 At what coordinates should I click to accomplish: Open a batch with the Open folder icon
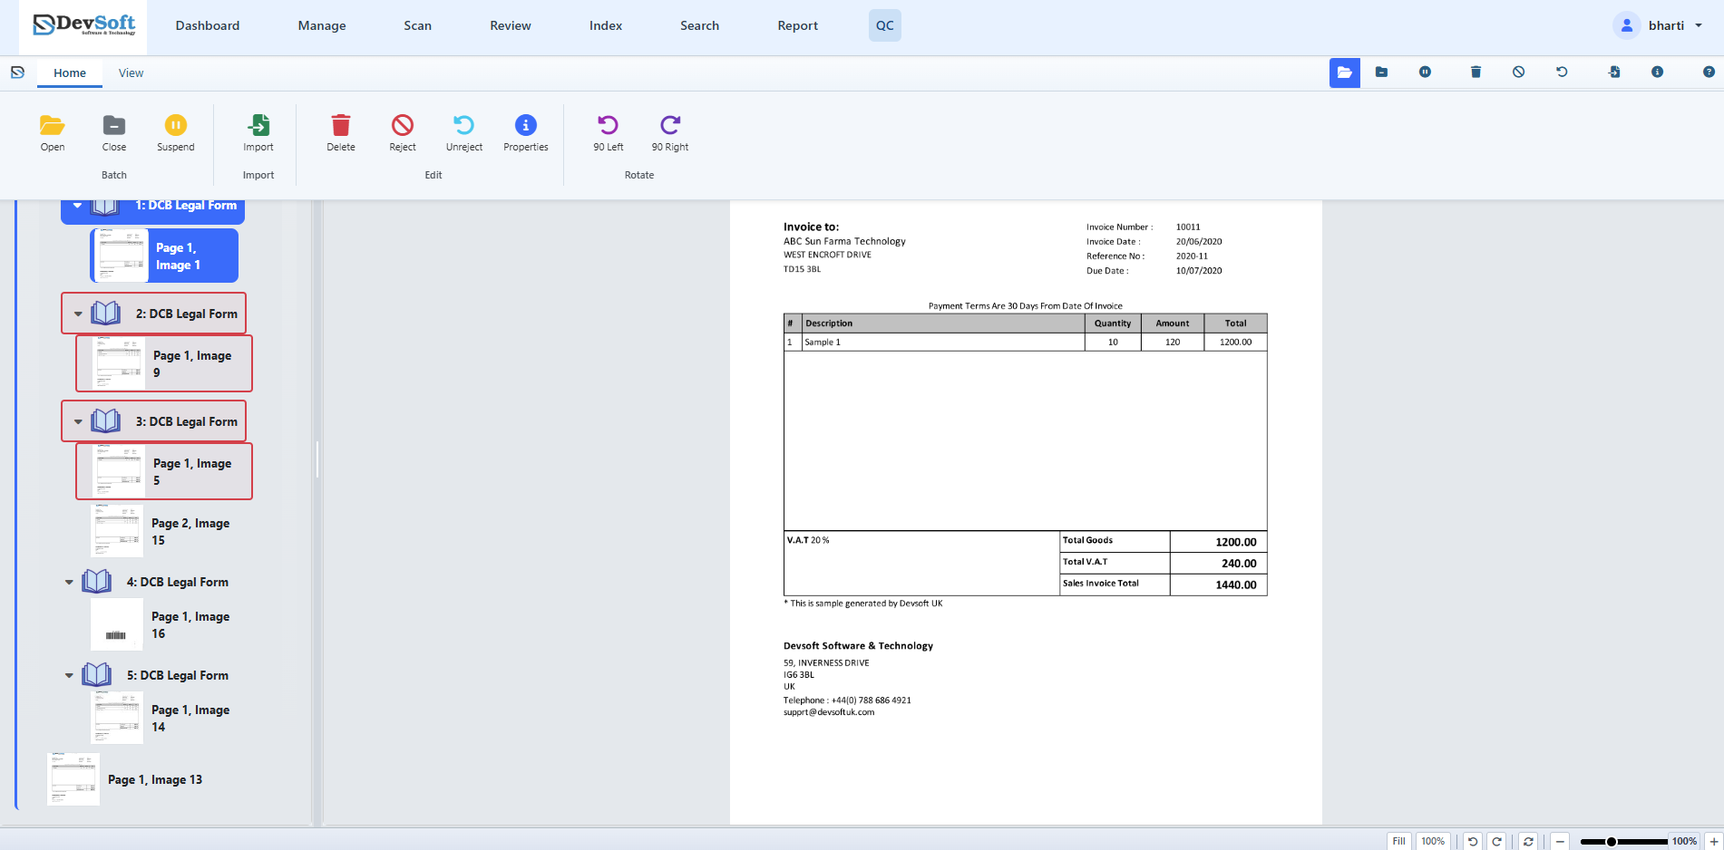pyautogui.click(x=53, y=125)
